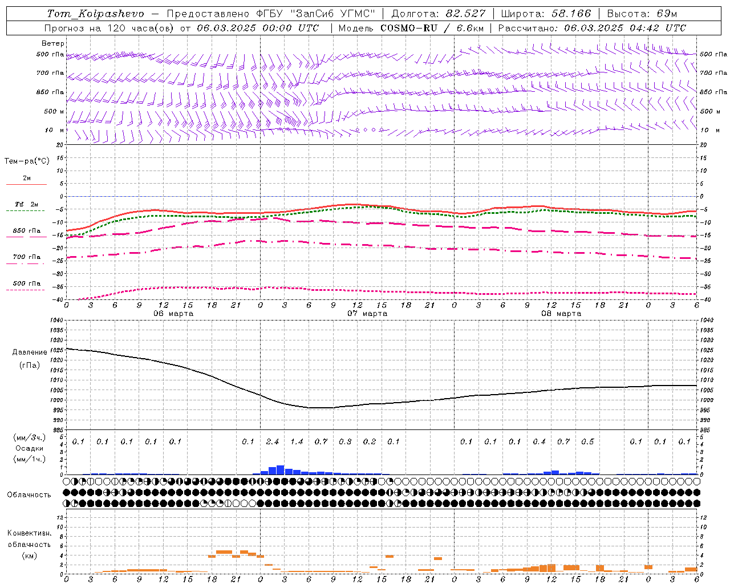Click the (мм/3ч.) precipitation unit label
730x584 pixels.
(29, 437)
